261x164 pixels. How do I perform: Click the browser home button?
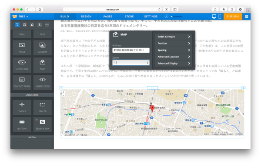40,10
